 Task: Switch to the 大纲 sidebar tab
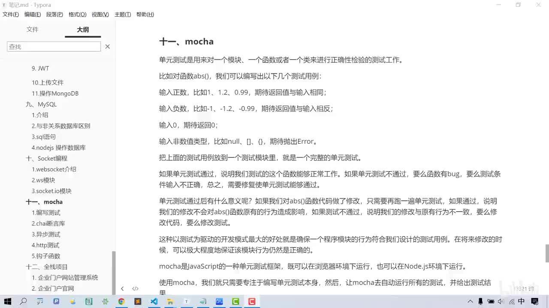(83, 30)
